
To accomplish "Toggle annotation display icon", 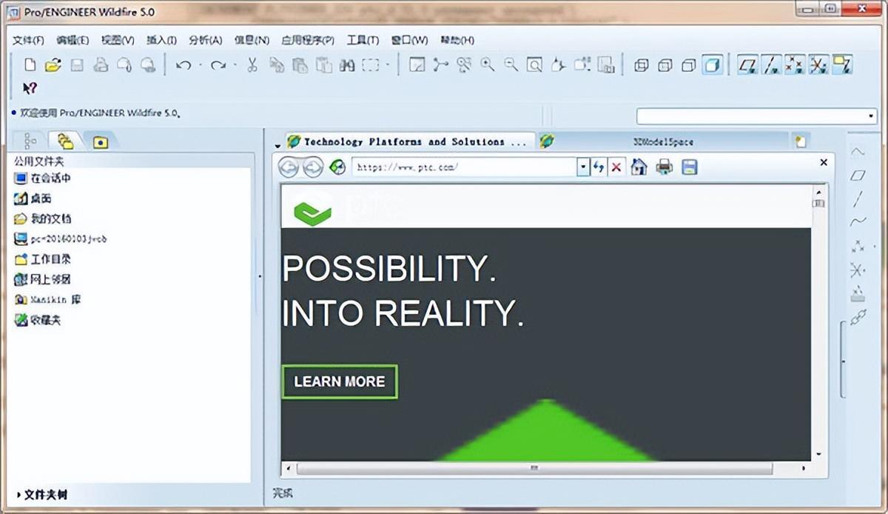I will click(x=841, y=65).
